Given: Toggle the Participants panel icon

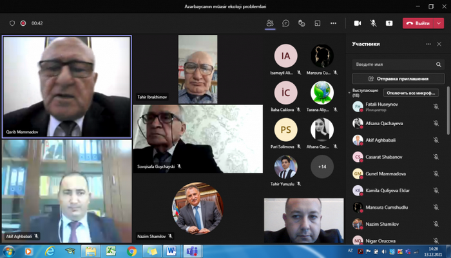Looking at the screenshot, I should coord(270,23).
